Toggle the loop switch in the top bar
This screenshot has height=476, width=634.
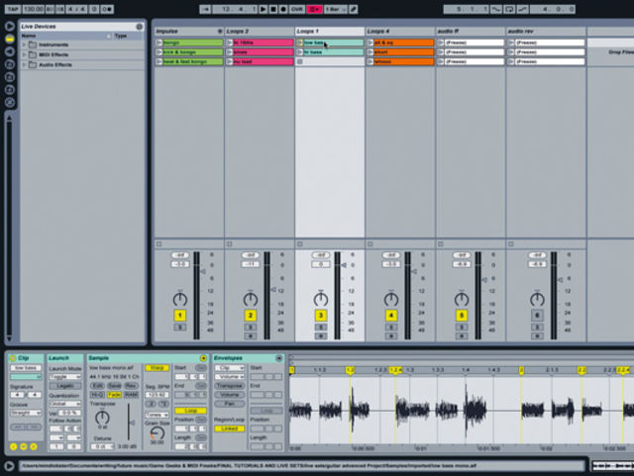[509, 9]
